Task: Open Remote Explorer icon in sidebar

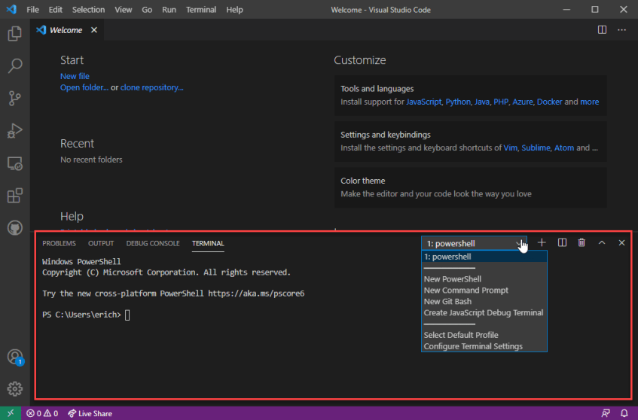Action: click(14, 163)
